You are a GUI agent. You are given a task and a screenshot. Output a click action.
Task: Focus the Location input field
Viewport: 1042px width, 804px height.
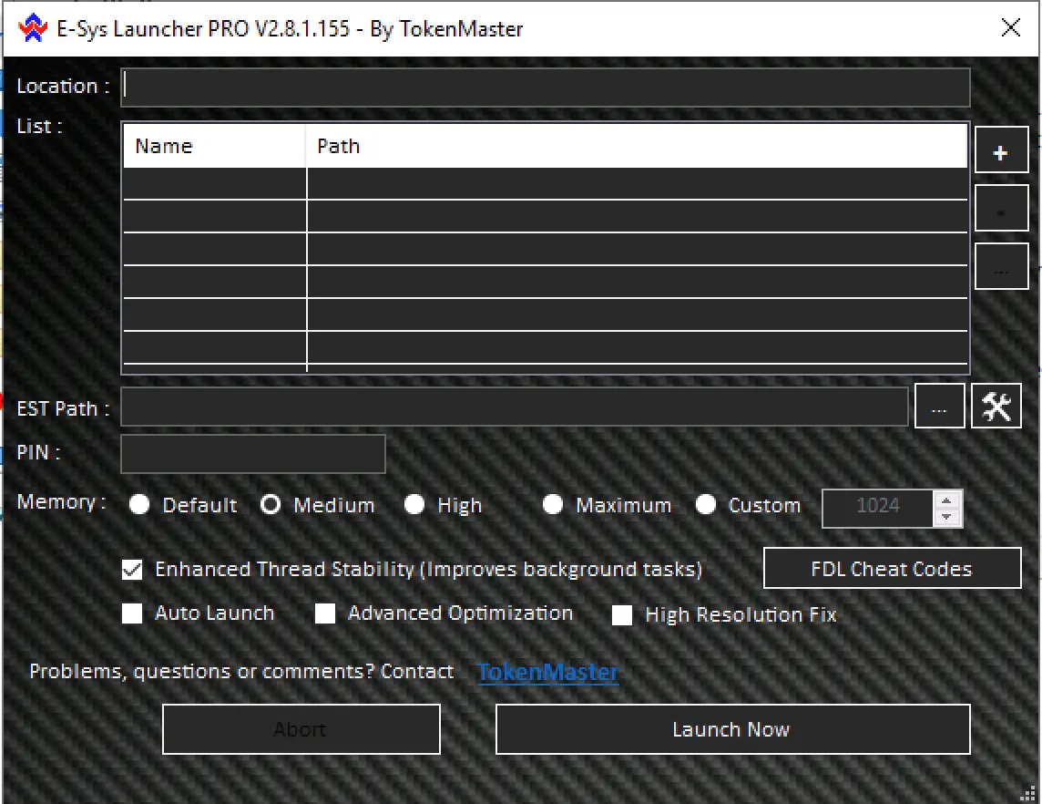click(545, 88)
